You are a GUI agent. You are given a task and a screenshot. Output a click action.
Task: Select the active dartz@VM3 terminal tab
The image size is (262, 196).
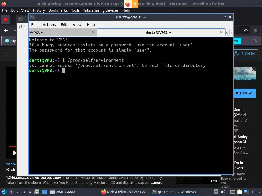(161, 32)
